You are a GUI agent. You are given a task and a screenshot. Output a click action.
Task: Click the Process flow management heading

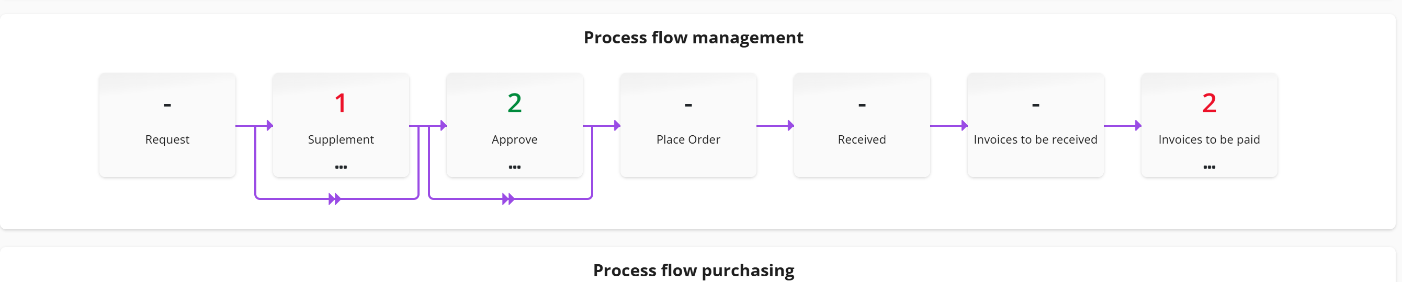tap(693, 38)
